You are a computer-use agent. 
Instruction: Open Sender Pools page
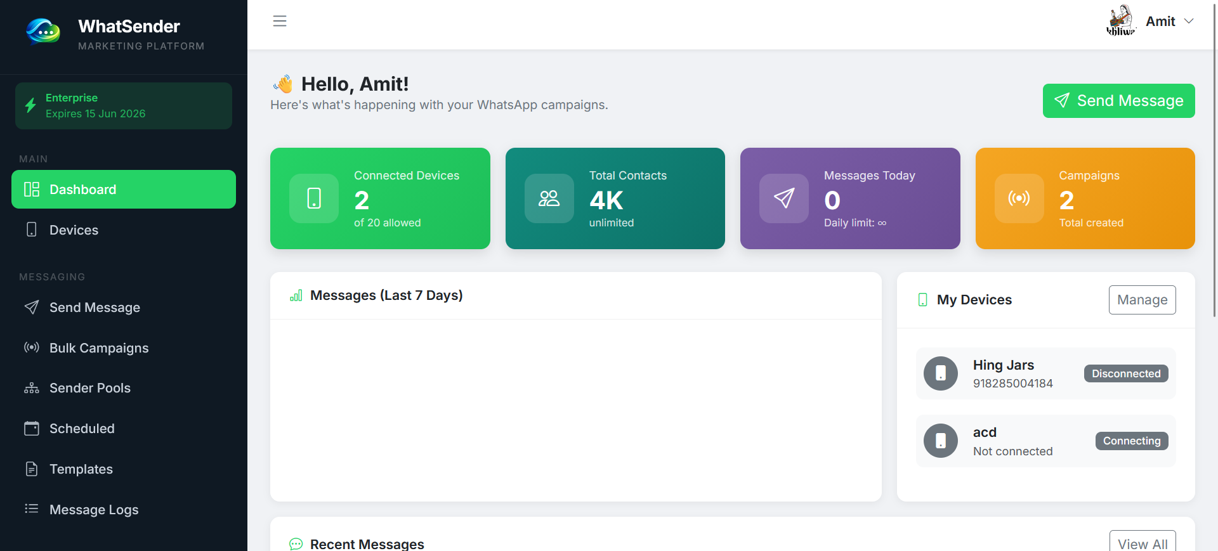tap(124, 388)
